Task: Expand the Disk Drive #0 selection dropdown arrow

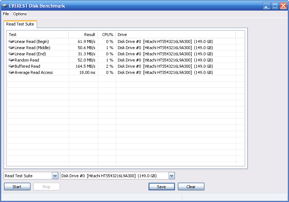Action: 171,176
